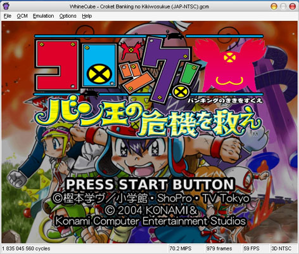Open the Emulation menu
299x254 pixels.
tap(43, 16)
